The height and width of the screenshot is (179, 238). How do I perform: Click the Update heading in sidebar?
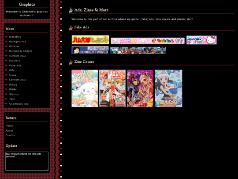point(11,146)
